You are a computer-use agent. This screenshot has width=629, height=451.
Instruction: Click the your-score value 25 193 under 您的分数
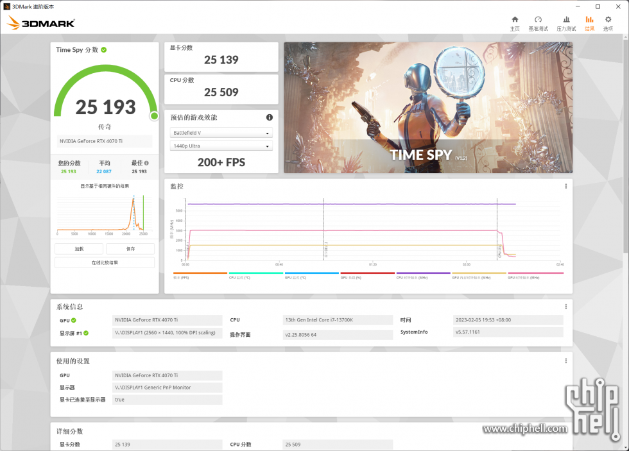(x=69, y=171)
